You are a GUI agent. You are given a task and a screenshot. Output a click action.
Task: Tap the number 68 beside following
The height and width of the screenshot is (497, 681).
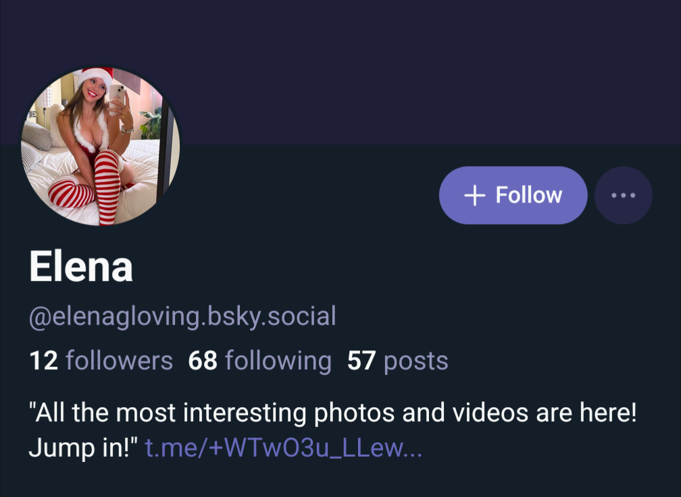203,361
